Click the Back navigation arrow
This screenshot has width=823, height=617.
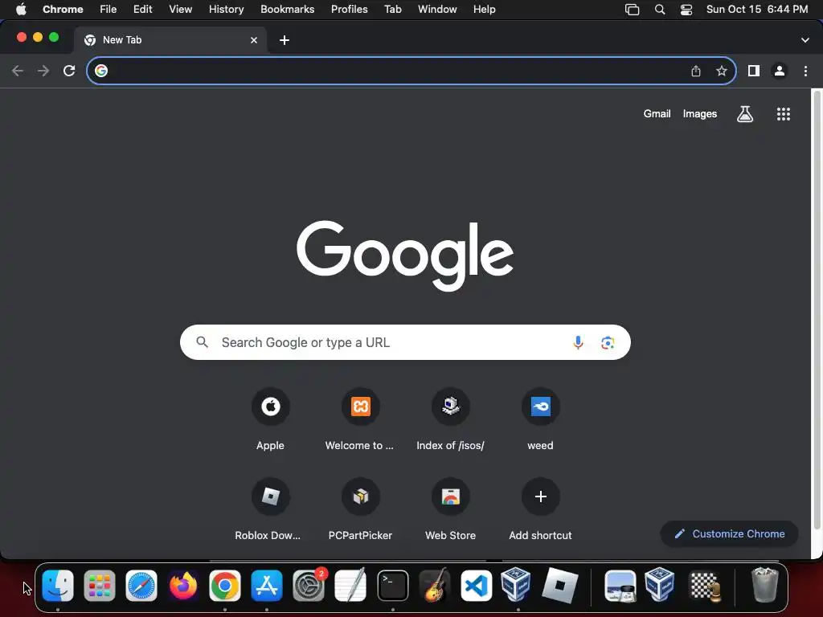18,71
